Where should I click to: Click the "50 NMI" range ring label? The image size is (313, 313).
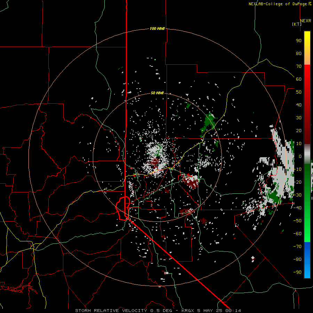tap(157, 93)
